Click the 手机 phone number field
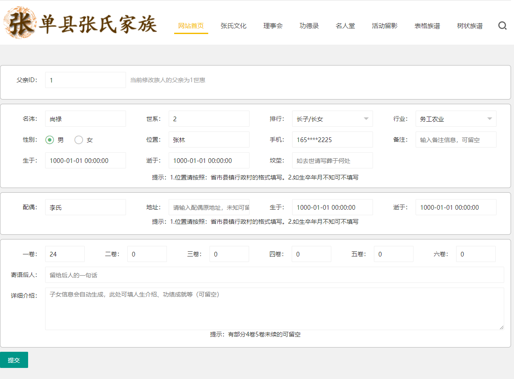514x379 pixels. pyautogui.click(x=333, y=140)
